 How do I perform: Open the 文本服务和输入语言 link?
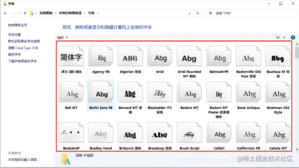(x=22, y=160)
